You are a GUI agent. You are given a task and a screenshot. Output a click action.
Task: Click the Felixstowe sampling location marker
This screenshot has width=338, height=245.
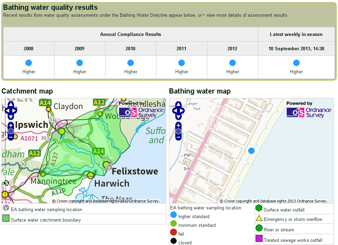(109, 167)
